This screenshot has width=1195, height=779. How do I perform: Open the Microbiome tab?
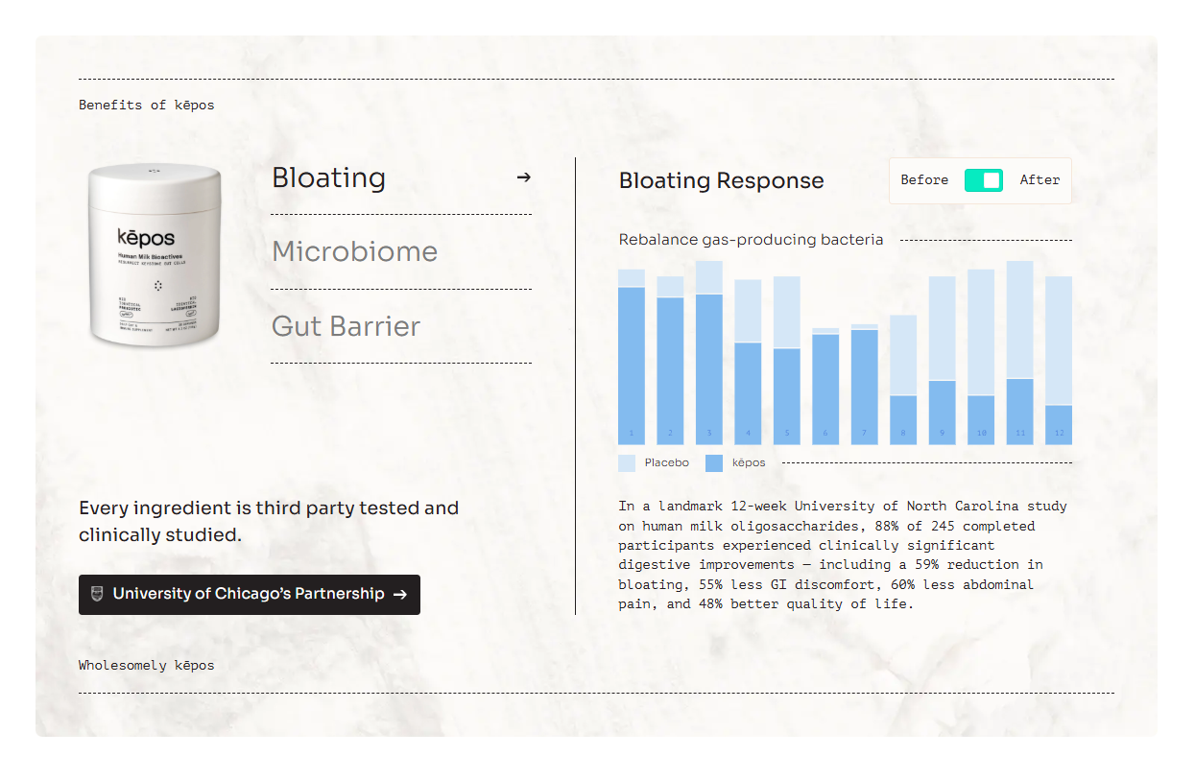click(354, 251)
